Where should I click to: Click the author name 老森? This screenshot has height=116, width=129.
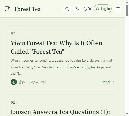22,82
